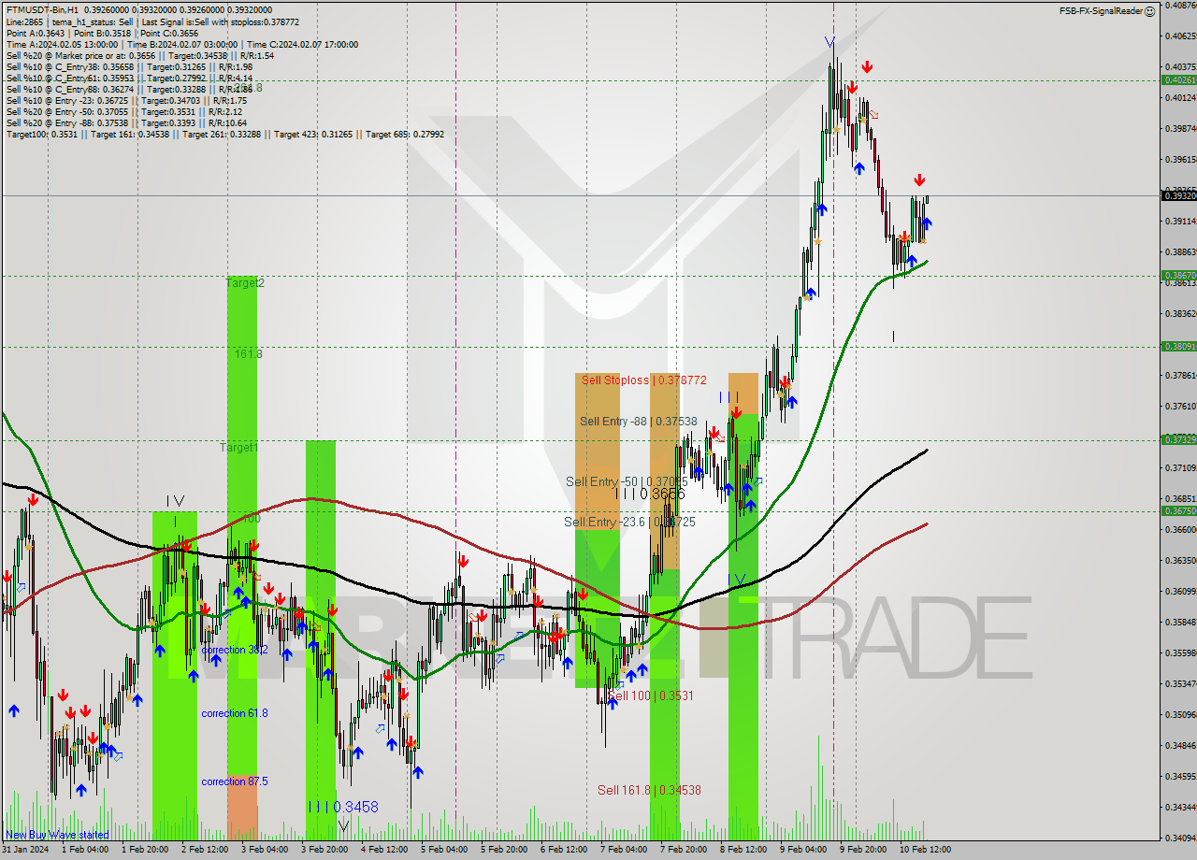
Task: Click the 0.37861 price scale value
Action: click(1179, 375)
